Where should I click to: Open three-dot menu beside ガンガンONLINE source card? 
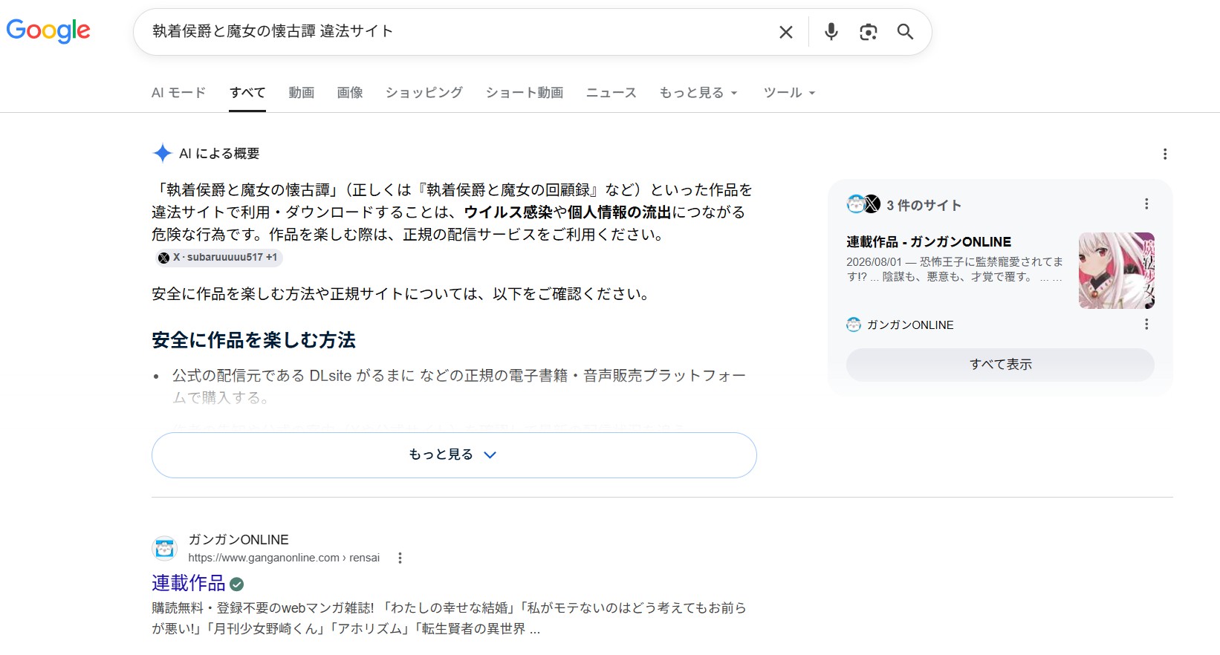coord(1146,325)
